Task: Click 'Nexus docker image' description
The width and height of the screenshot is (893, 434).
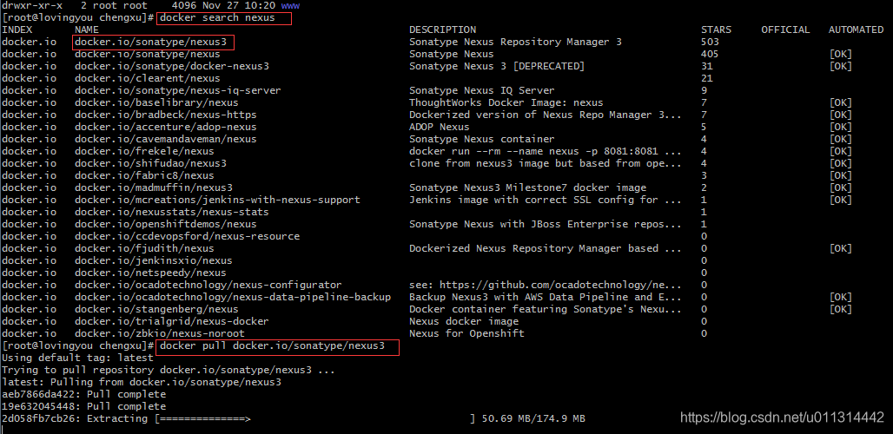Action: click(x=464, y=321)
